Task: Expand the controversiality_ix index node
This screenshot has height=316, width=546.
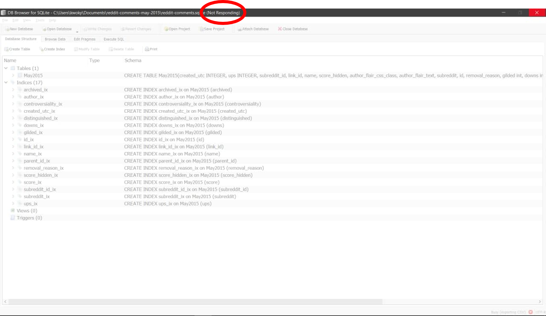Action: point(13,104)
